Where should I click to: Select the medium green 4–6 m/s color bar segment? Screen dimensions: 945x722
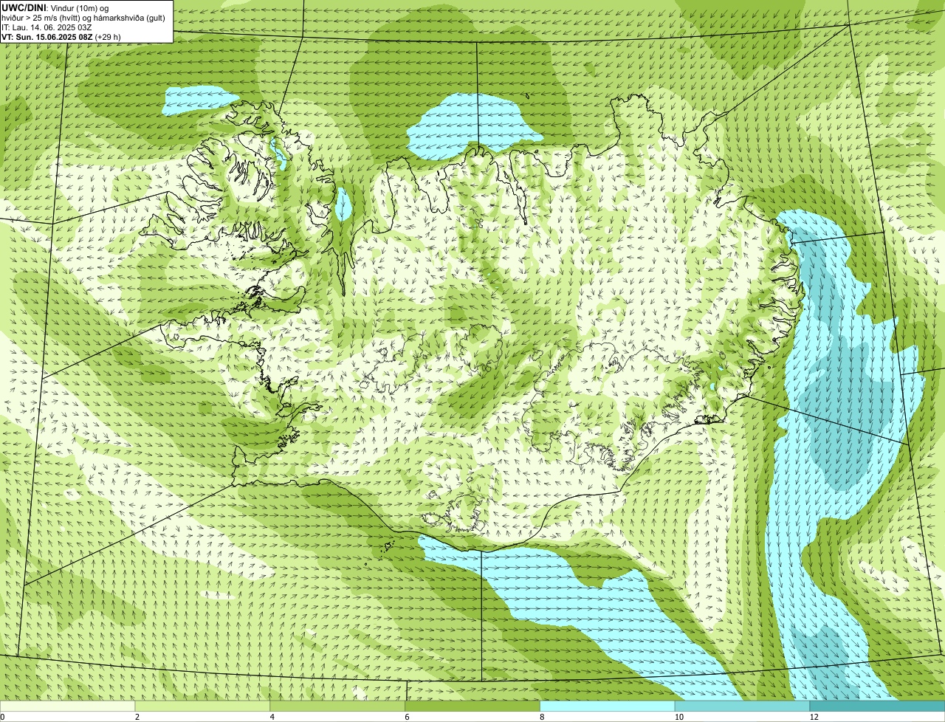point(337,706)
